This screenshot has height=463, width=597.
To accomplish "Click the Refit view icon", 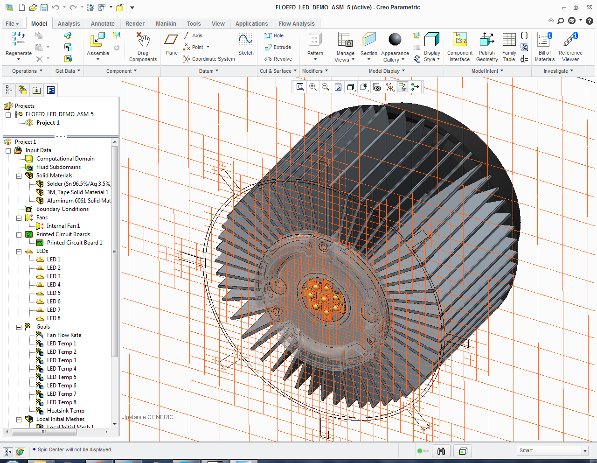I will point(300,87).
